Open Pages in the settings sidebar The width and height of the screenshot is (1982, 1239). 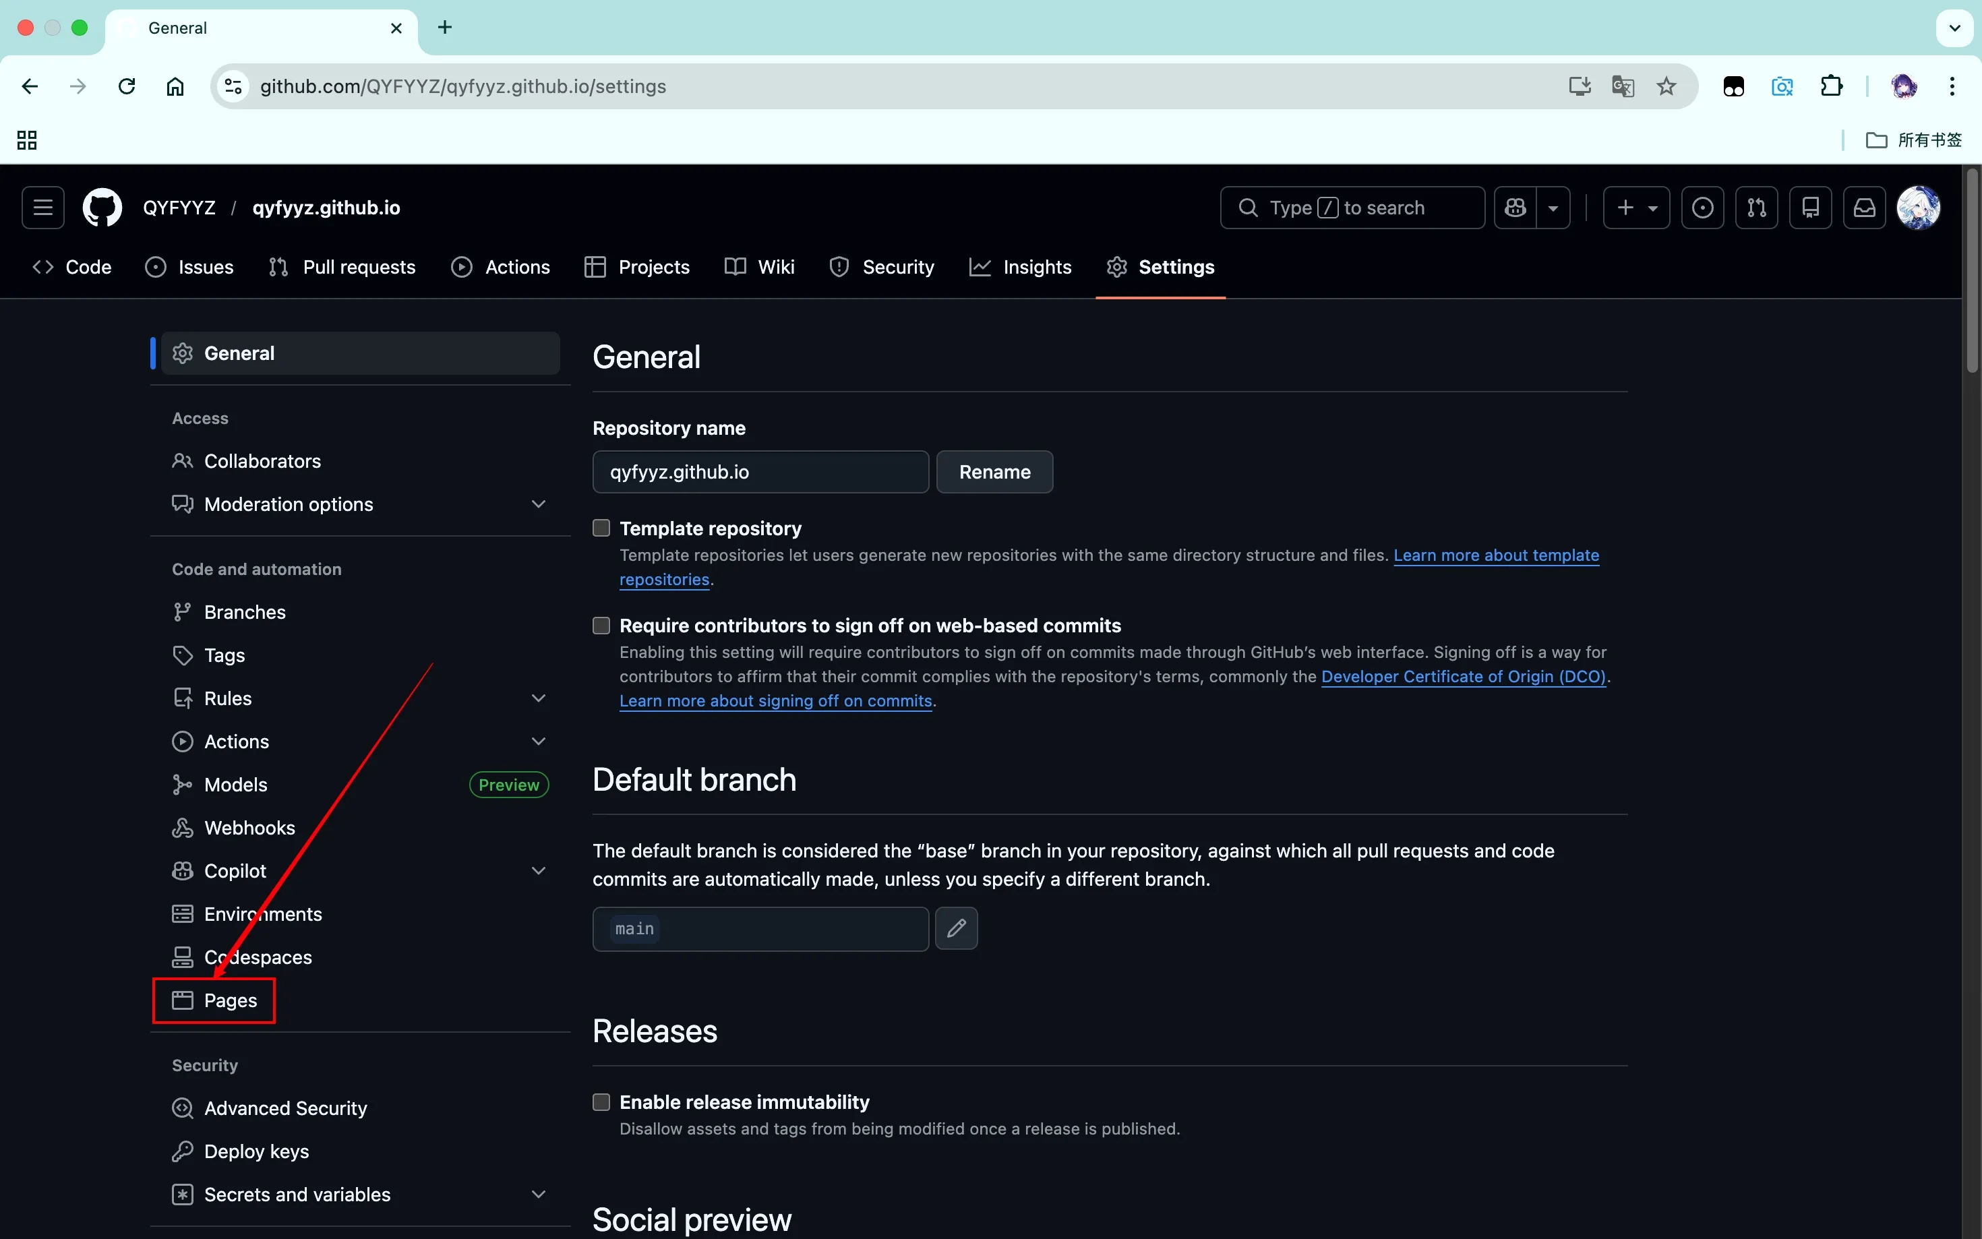click(231, 1000)
